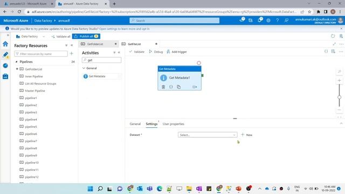Click Validate in the pipeline toolbar
The height and width of the screenshot is (194, 345).
(x=136, y=52)
